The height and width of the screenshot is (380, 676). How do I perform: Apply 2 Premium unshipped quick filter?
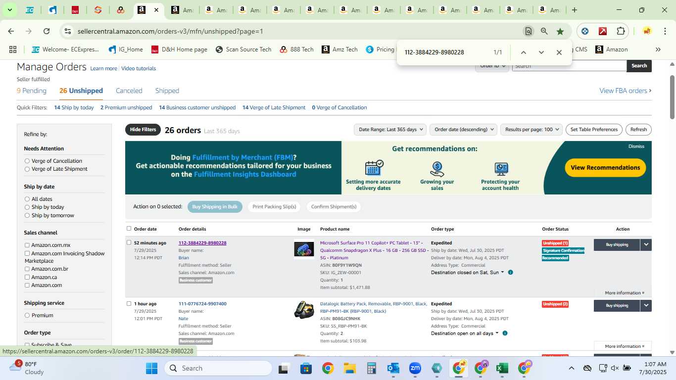tap(126, 107)
